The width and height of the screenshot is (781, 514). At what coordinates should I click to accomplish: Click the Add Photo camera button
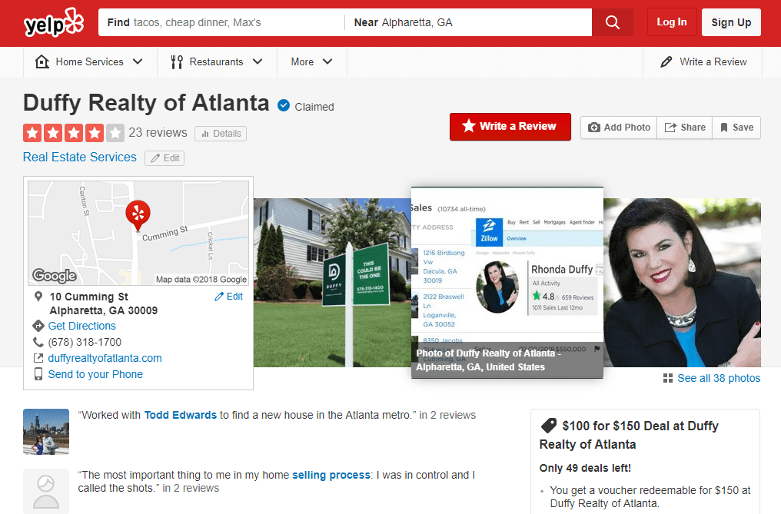click(619, 128)
